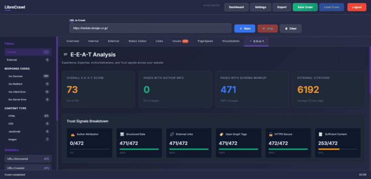Click the Crawl completed status text

click(x=15, y=175)
